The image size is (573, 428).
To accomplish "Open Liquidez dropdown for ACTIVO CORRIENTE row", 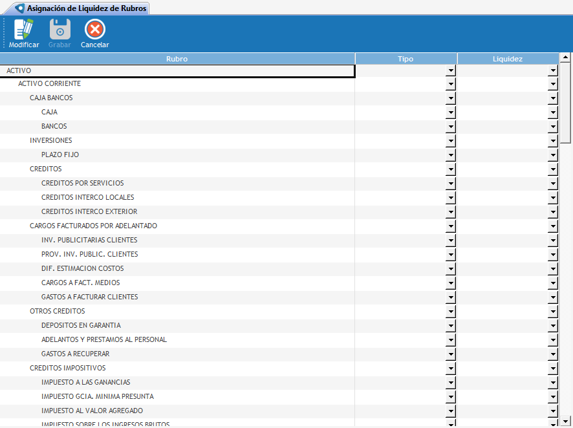I will coord(552,84).
